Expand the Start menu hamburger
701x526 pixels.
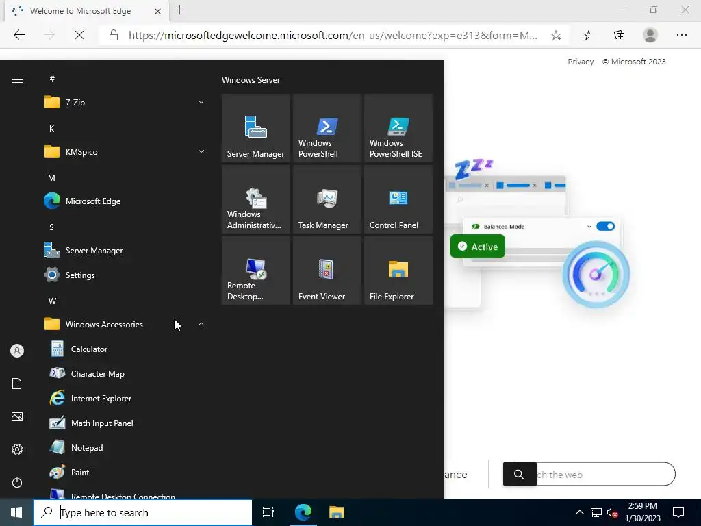(x=17, y=79)
